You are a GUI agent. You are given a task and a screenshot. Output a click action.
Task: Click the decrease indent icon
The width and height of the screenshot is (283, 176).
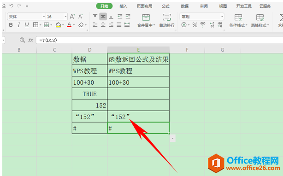[x=120, y=17]
